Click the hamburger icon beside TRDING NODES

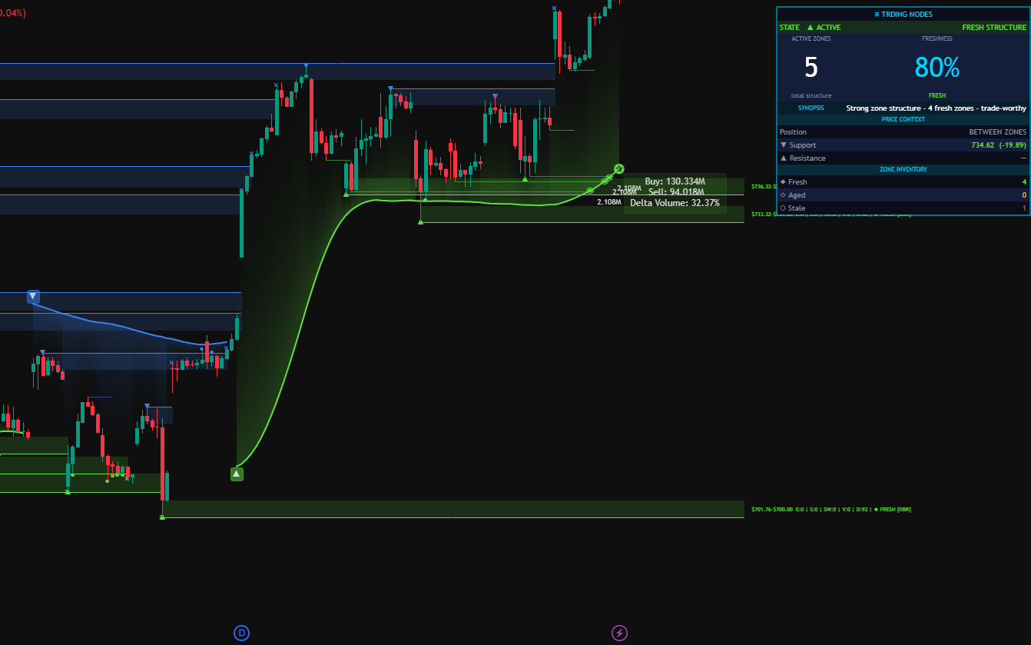(877, 14)
